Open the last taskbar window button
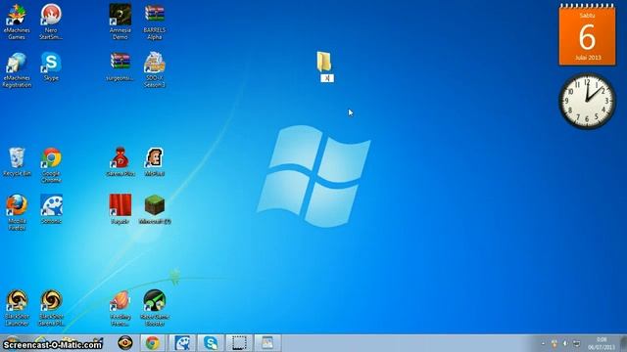This screenshot has height=352, width=627. [x=267, y=343]
